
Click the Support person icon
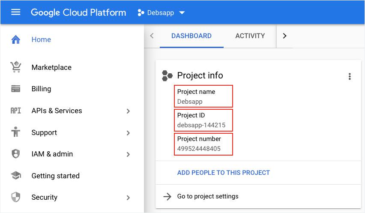[16, 132]
